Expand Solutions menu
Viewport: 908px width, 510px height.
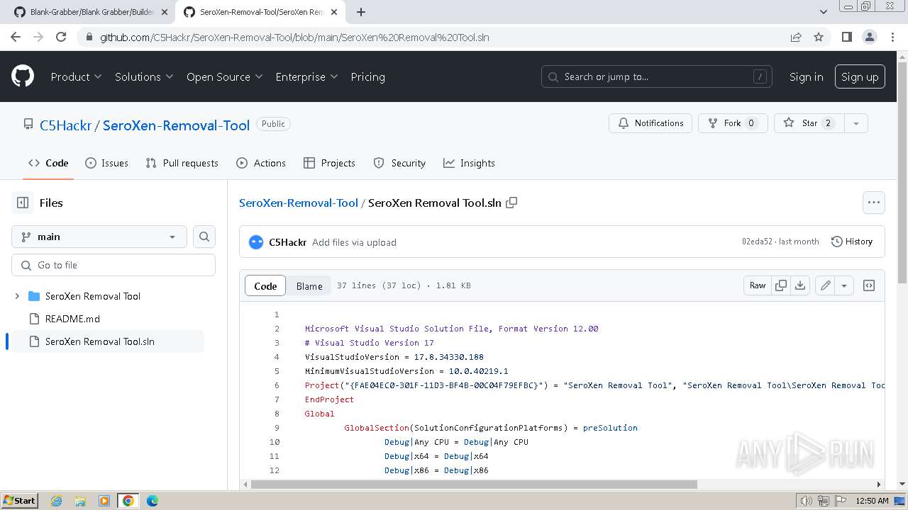144,76
